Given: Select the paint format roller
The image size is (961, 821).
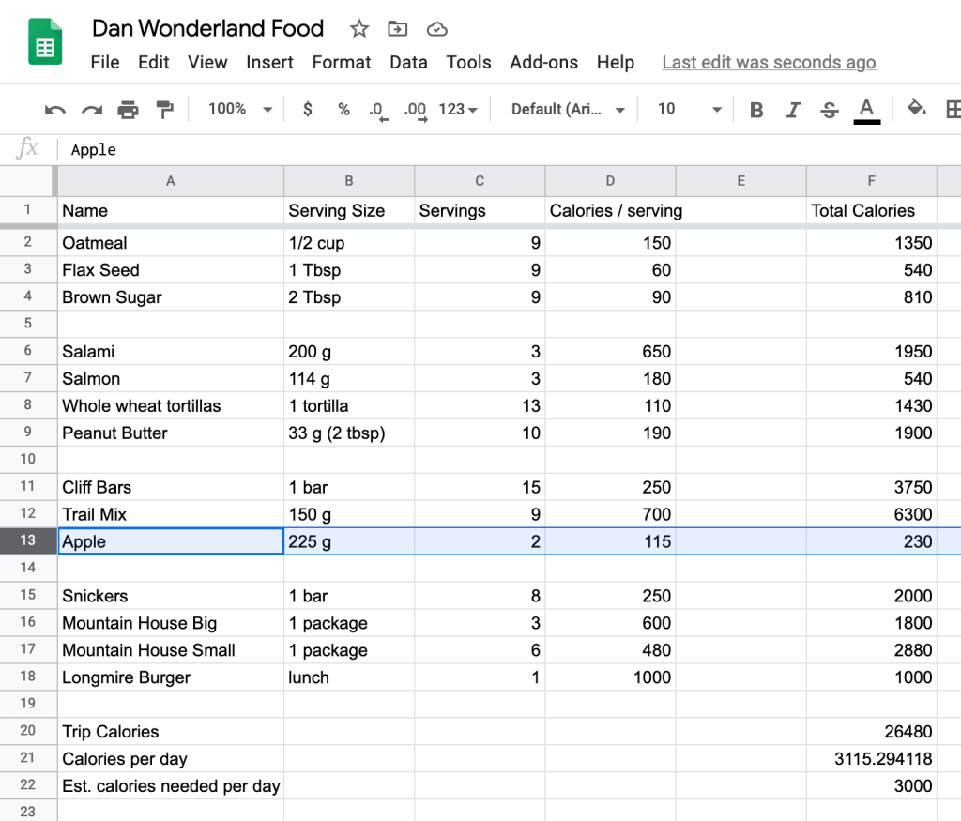Looking at the screenshot, I should (165, 110).
